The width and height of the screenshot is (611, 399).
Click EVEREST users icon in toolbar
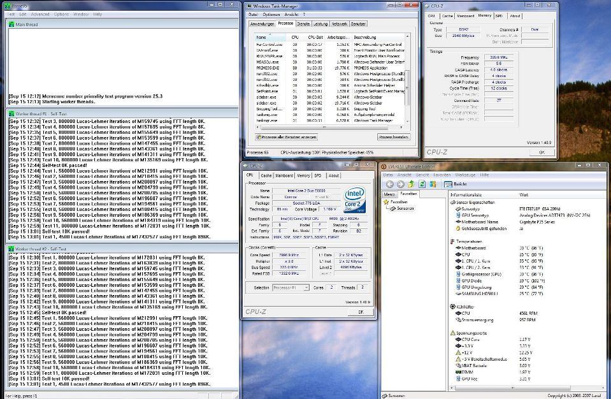[433, 184]
